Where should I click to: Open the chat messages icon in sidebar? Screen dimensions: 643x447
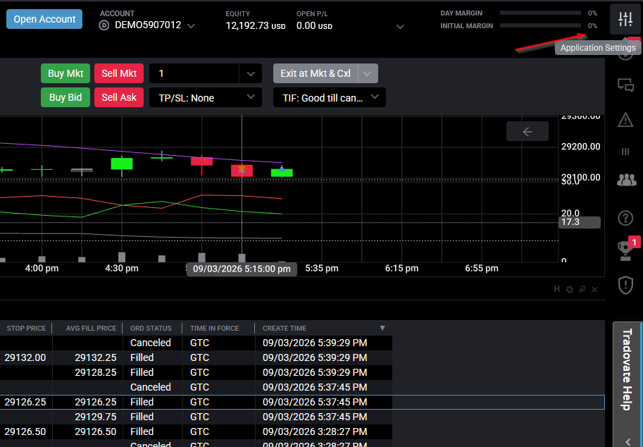pos(625,85)
